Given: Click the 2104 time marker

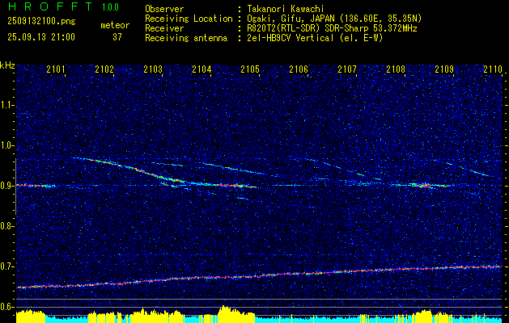Looking at the screenshot, I should click(201, 69).
